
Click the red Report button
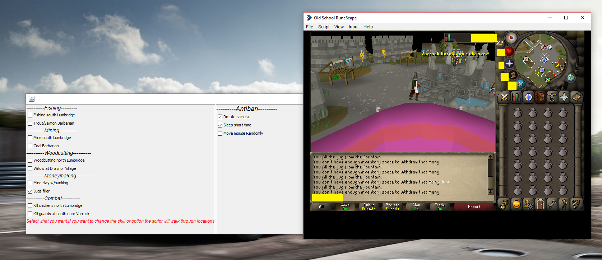[x=474, y=207]
